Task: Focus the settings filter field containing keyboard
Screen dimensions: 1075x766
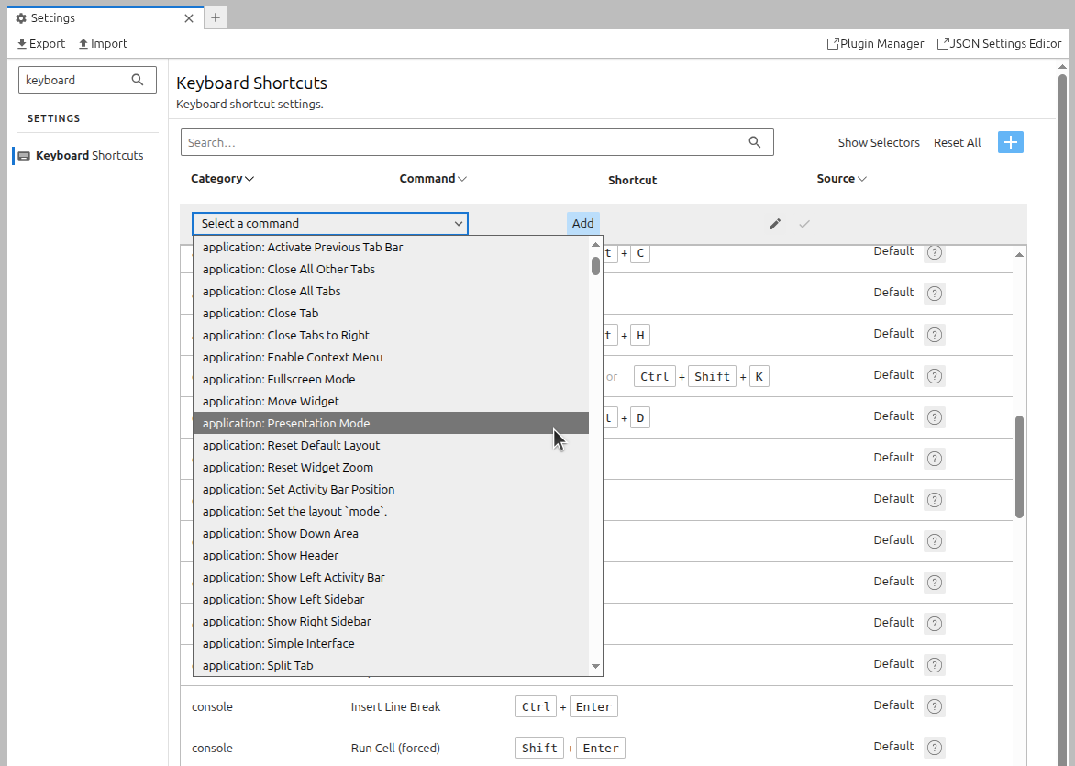Action: point(87,80)
